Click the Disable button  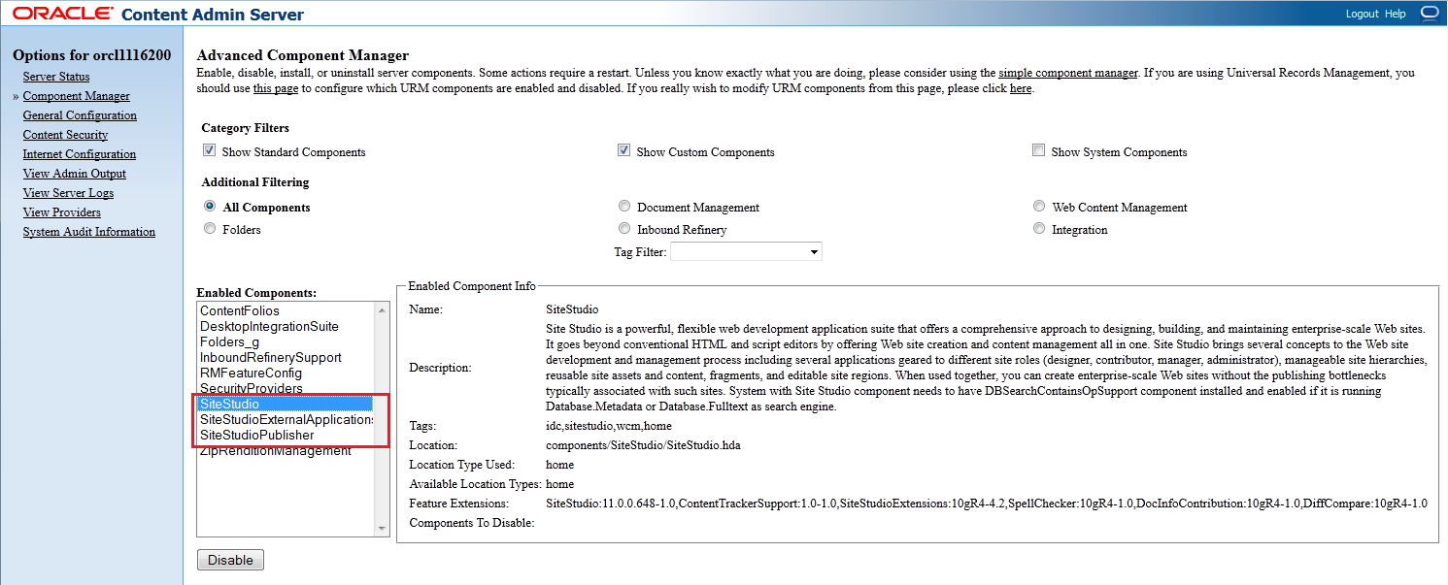[230, 559]
